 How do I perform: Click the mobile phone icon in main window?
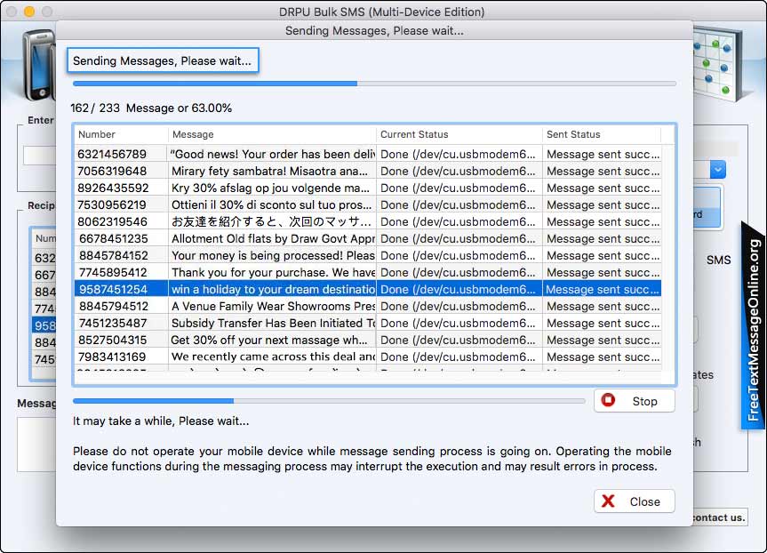tap(39, 64)
